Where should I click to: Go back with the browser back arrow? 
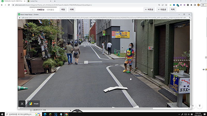[2, 5]
